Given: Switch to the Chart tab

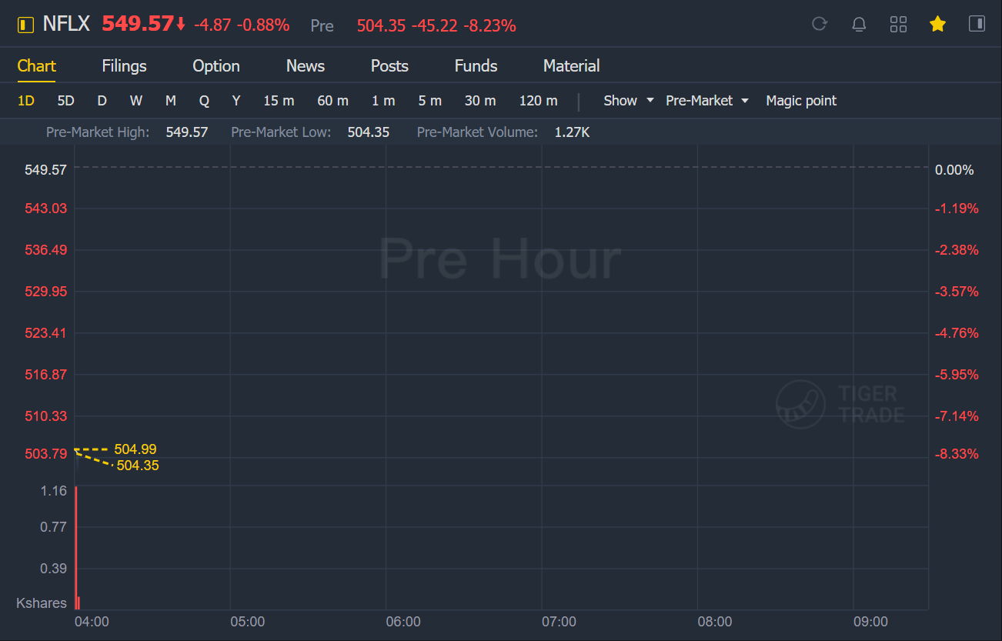Looking at the screenshot, I should [x=37, y=66].
